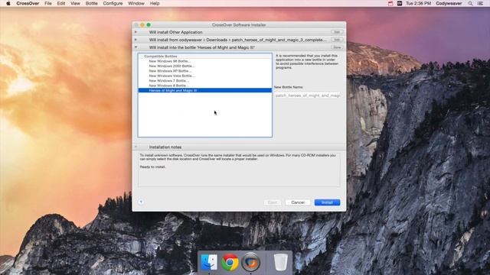Click Edit for the install-from Downloads row

coord(337,40)
